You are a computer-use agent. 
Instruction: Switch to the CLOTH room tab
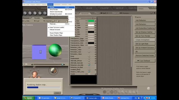[104, 8]
